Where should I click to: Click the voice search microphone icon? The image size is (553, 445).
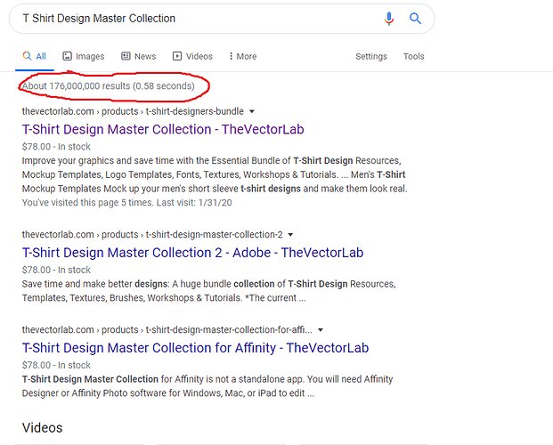(389, 19)
